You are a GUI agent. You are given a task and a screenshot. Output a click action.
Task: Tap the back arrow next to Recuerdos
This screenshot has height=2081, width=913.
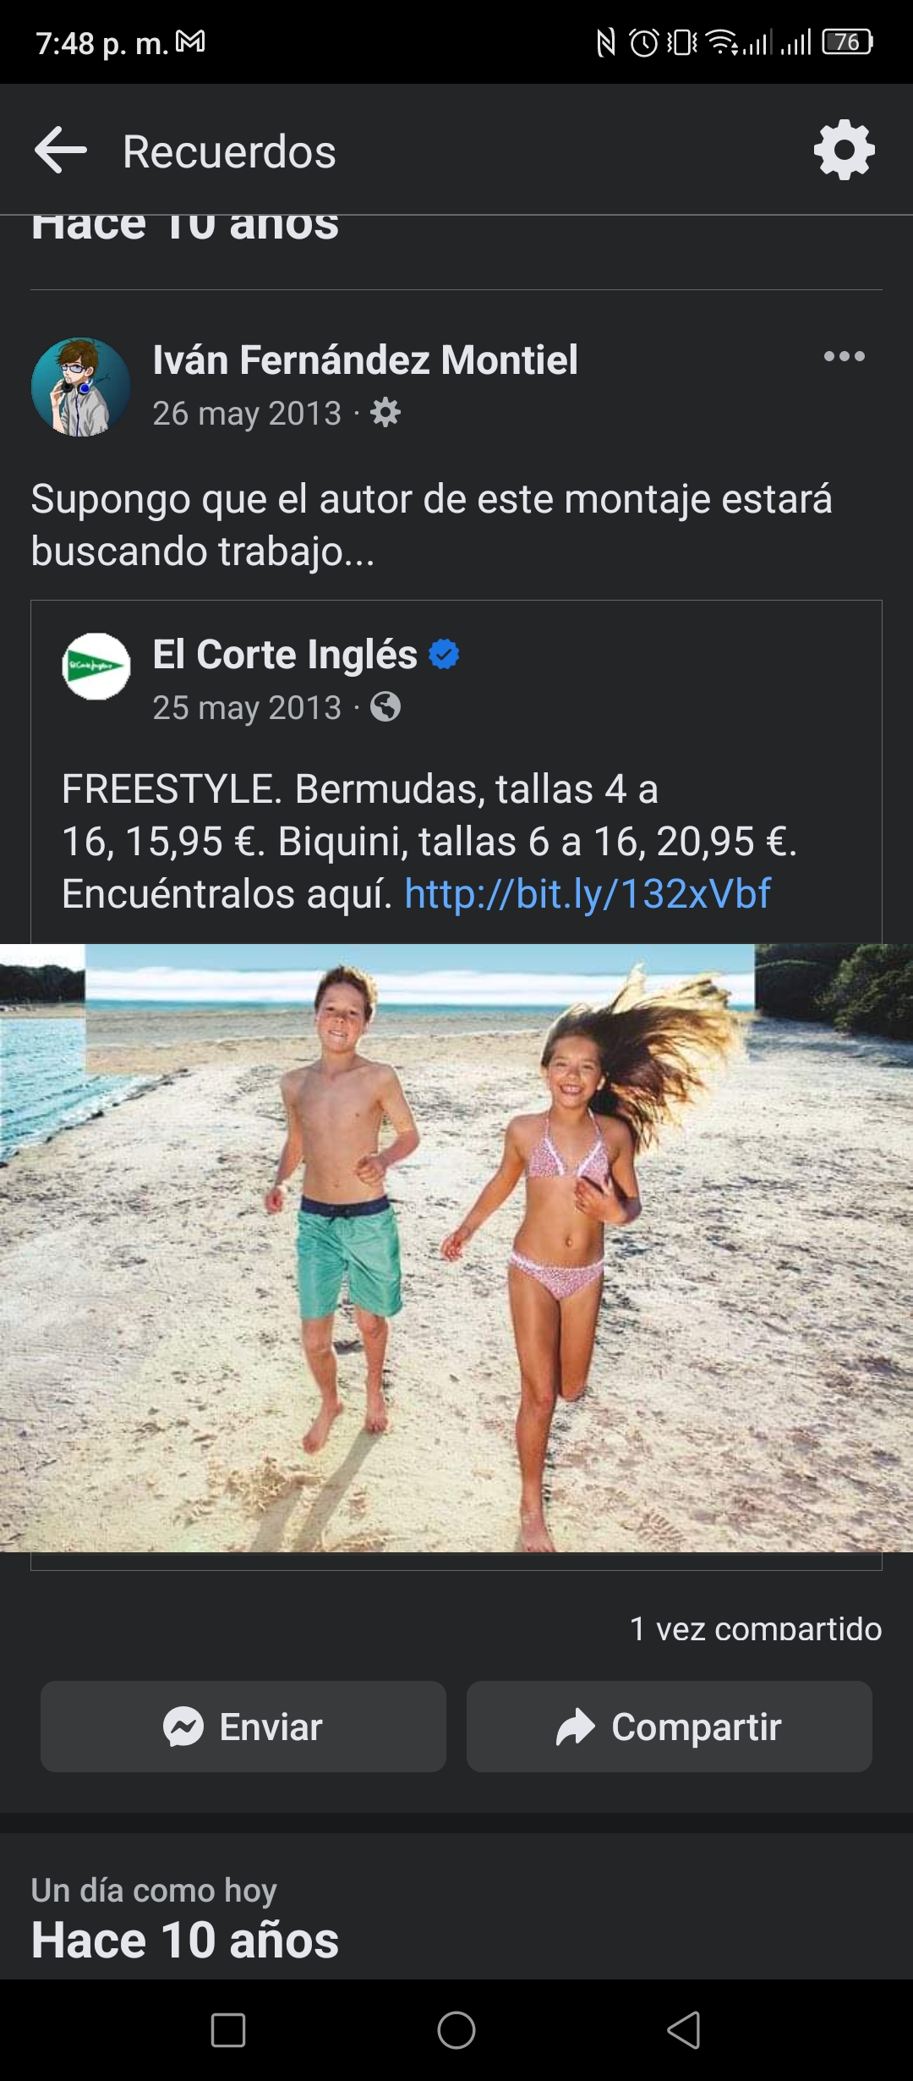click(61, 151)
